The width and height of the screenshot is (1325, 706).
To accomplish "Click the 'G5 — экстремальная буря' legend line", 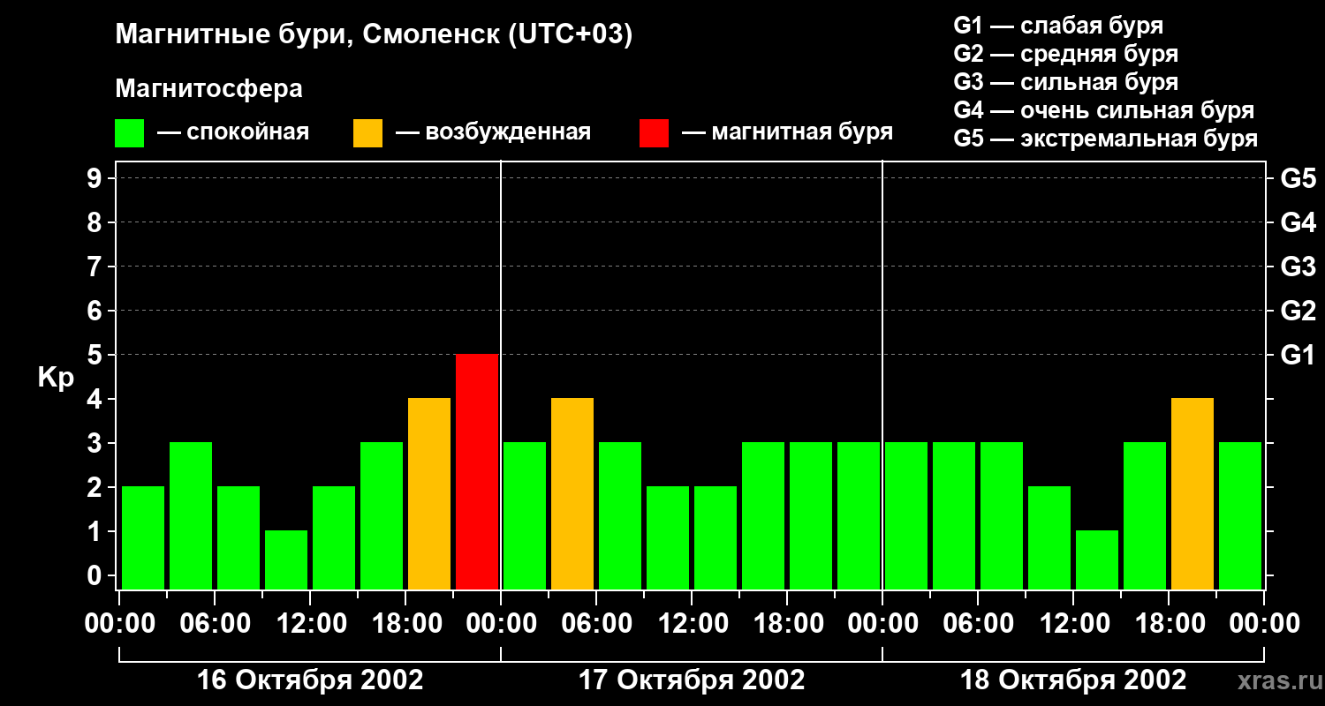I will point(1106,139).
